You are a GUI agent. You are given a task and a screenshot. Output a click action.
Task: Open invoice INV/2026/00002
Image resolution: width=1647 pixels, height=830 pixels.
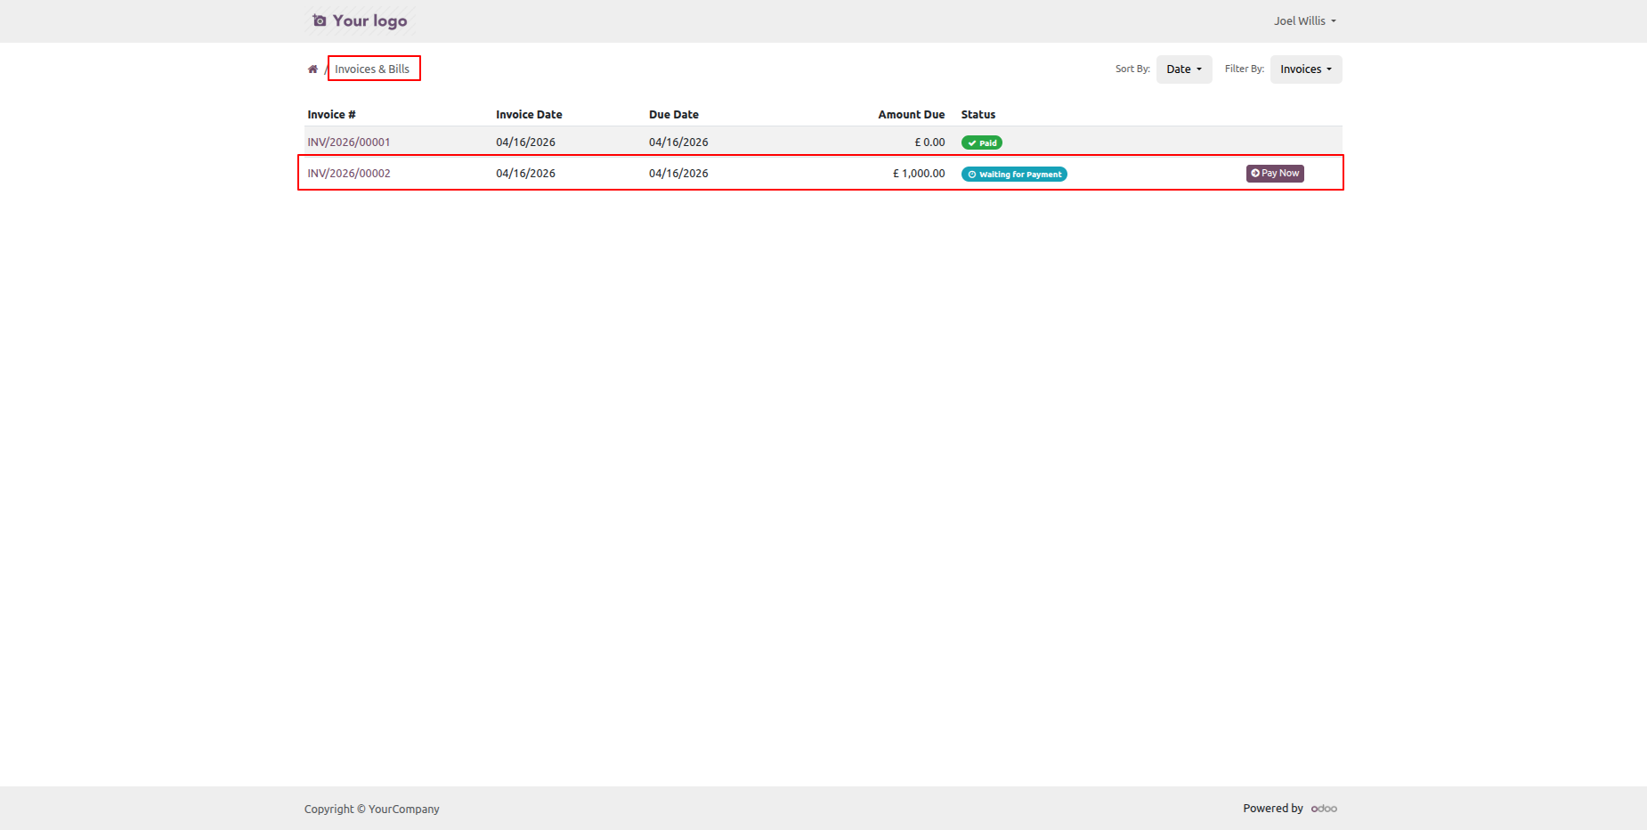(x=349, y=174)
